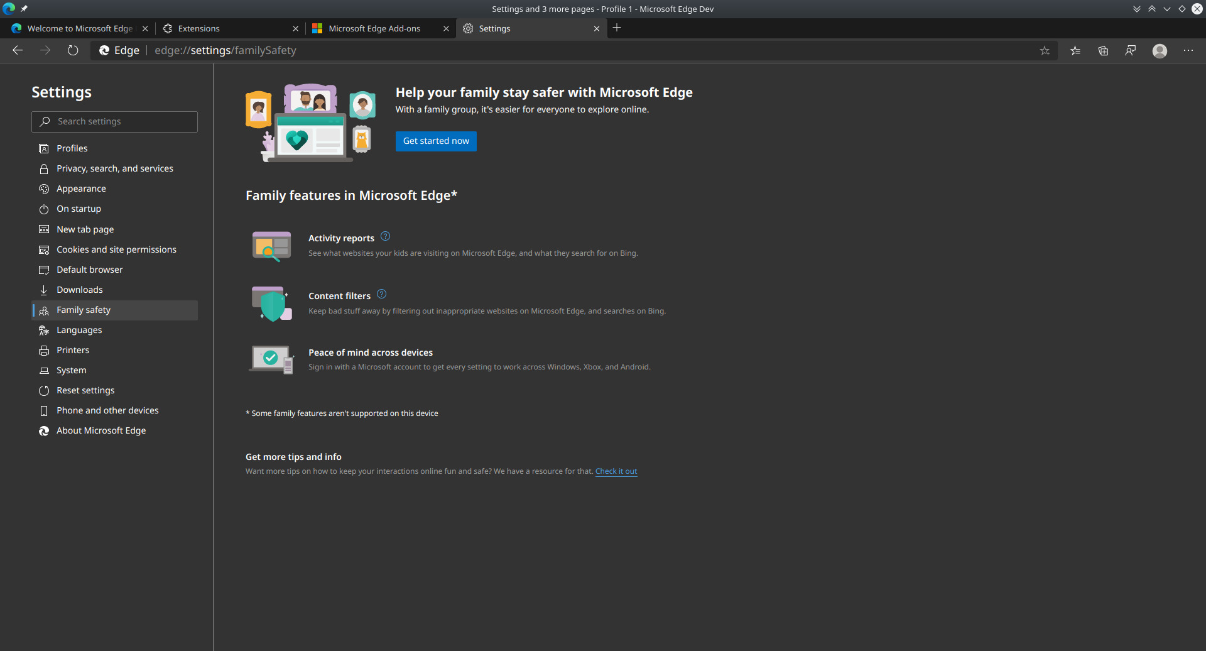This screenshot has width=1206, height=651.
Task: Open the Collections panel
Action: click(x=1103, y=50)
